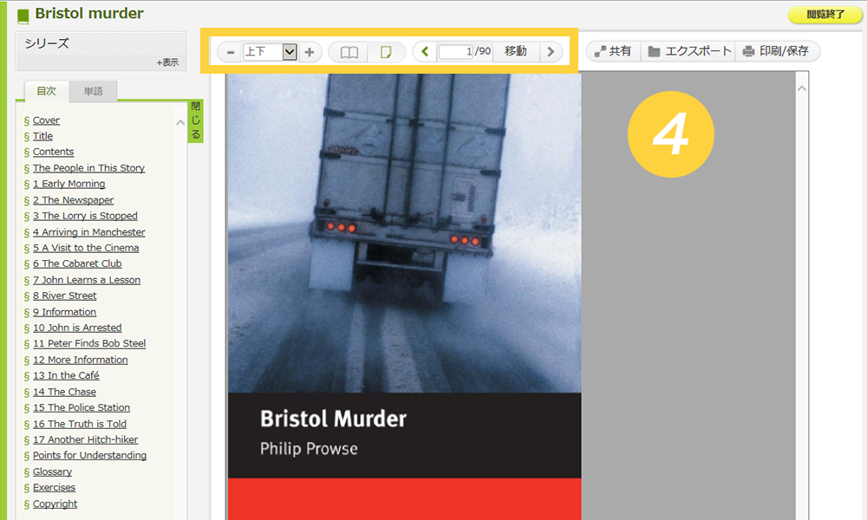
Task: Open the Contents section
Action: point(53,152)
